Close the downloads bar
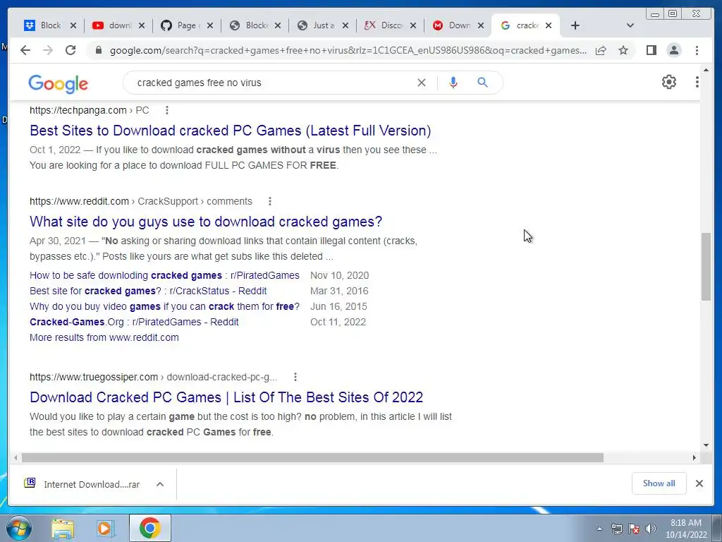Image resolution: width=722 pixels, height=542 pixels. pos(699,483)
